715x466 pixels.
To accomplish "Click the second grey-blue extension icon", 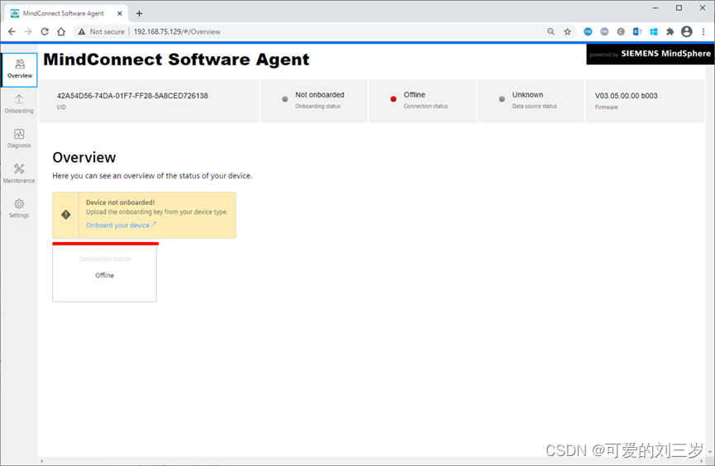I will [x=604, y=31].
